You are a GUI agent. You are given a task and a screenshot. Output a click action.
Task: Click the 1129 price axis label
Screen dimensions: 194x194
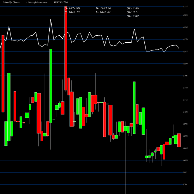[185, 112]
